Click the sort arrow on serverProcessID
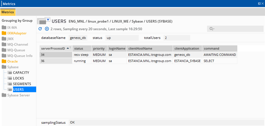 pyautogui.click(x=68, y=48)
